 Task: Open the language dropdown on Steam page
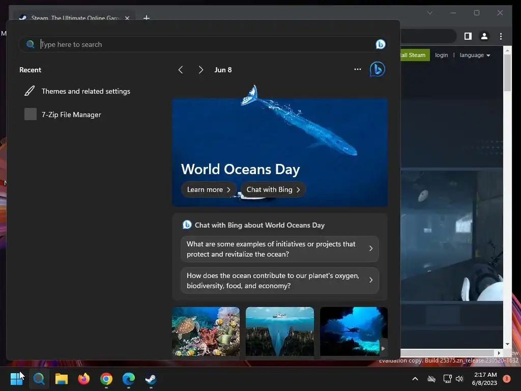click(x=475, y=55)
